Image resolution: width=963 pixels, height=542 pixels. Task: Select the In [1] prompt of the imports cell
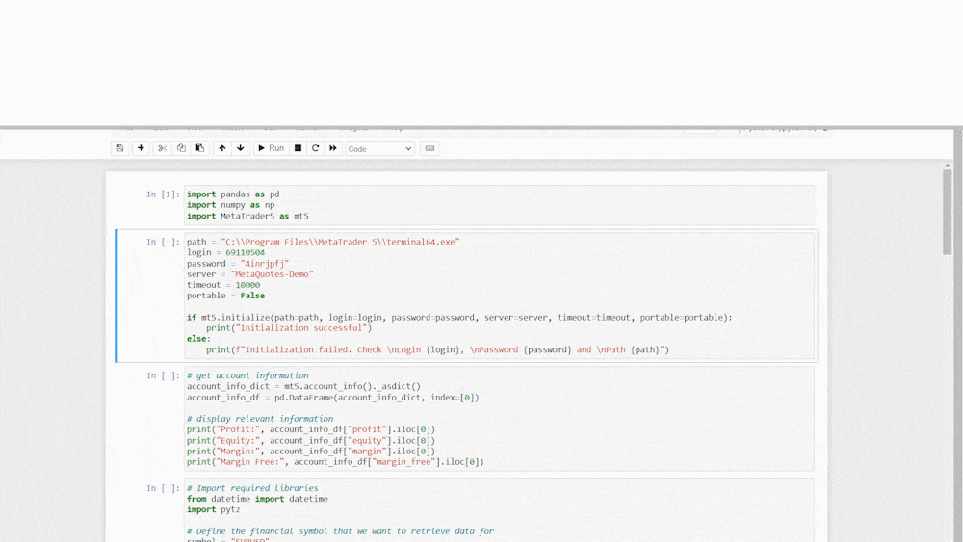click(163, 194)
